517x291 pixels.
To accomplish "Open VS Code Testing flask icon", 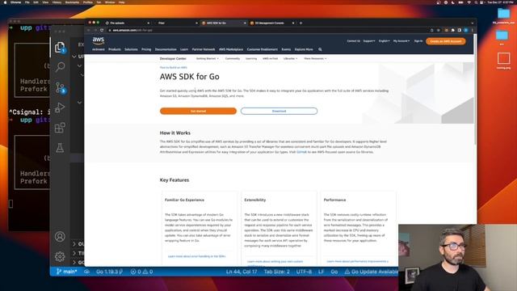I will coord(60,147).
